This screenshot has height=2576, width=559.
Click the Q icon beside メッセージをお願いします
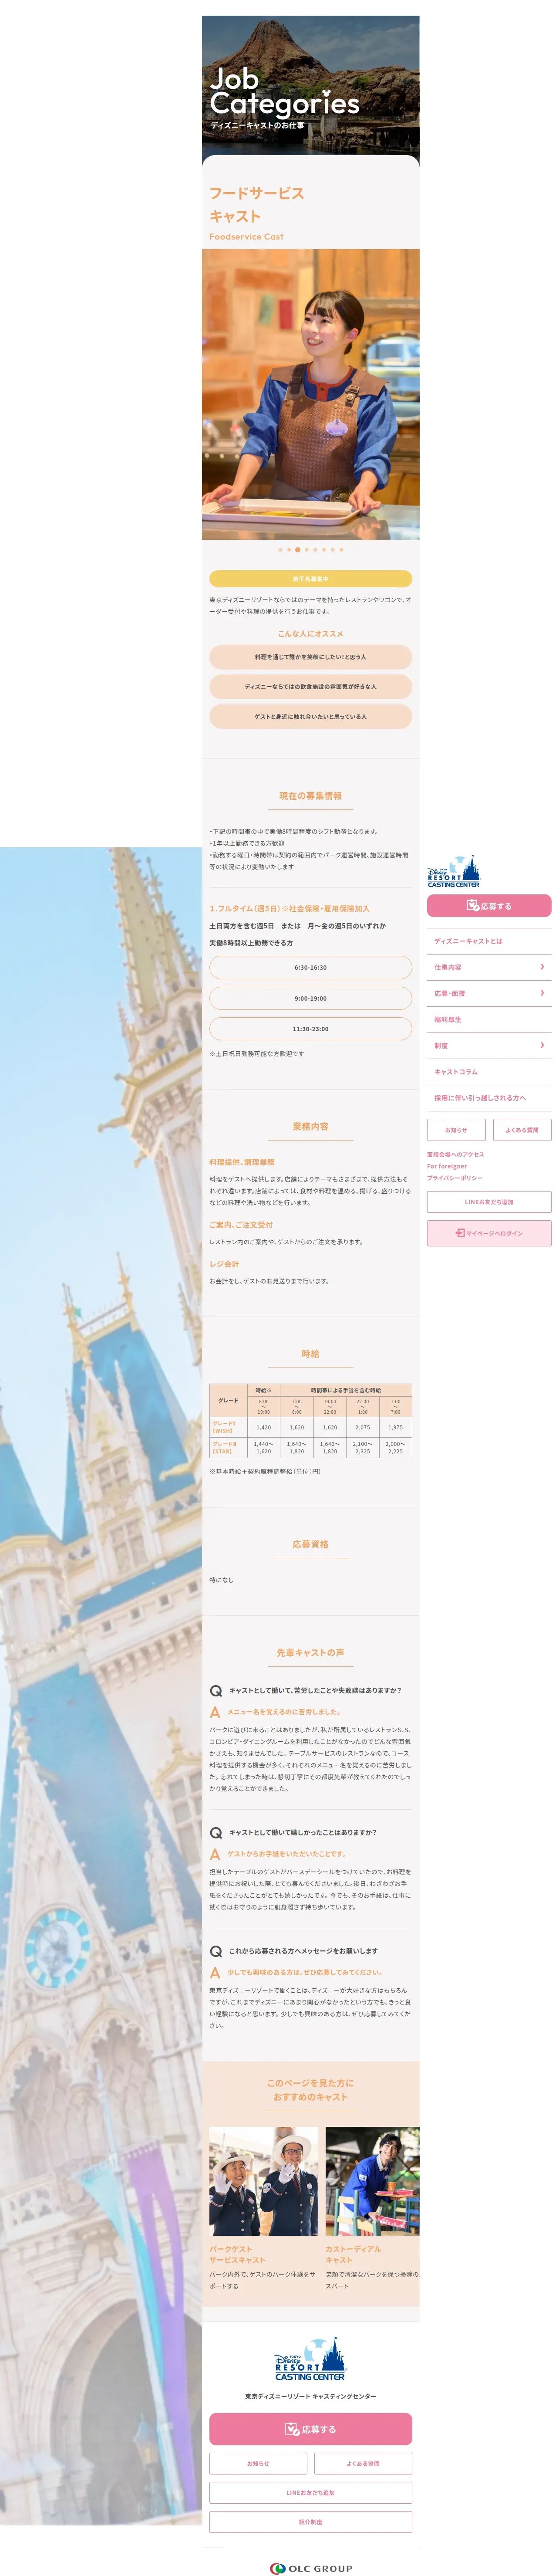(x=216, y=1952)
